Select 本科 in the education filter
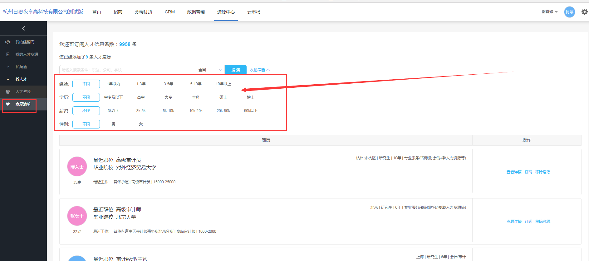 (196, 97)
